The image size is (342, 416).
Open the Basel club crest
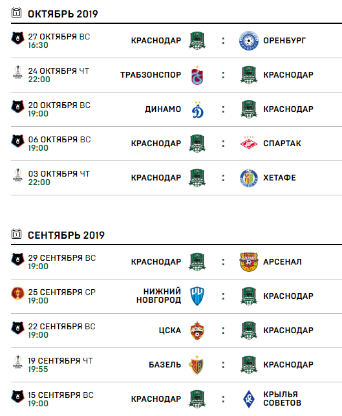pos(197,365)
